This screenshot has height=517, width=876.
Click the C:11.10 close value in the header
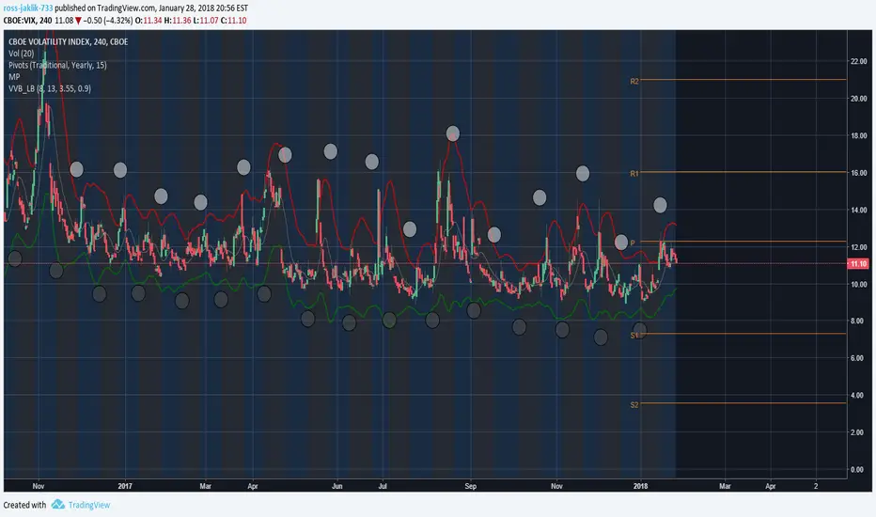click(x=233, y=20)
